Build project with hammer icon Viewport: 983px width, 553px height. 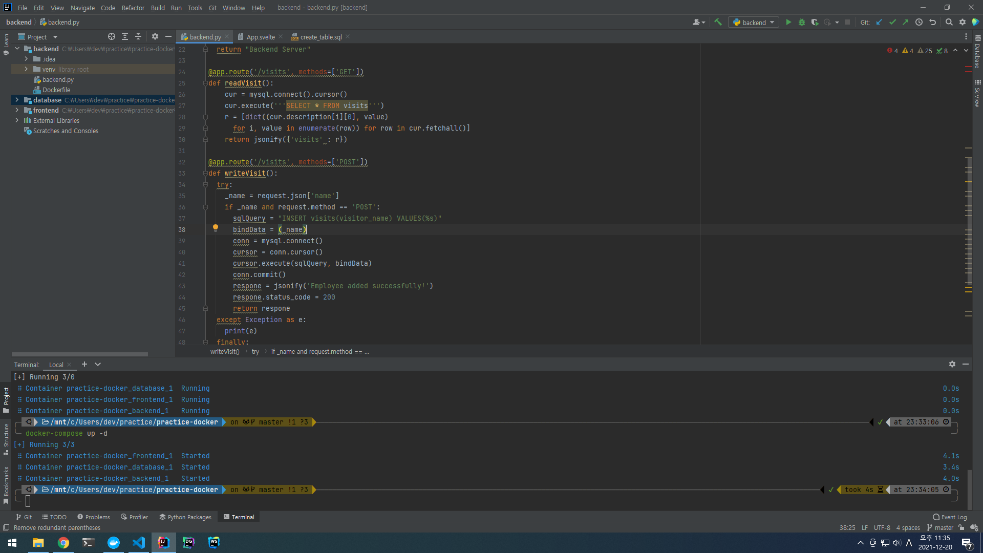(x=718, y=22)
